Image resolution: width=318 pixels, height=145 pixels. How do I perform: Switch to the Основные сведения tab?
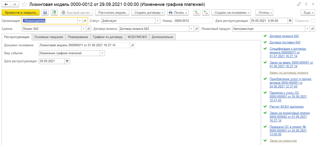[48, 37]
